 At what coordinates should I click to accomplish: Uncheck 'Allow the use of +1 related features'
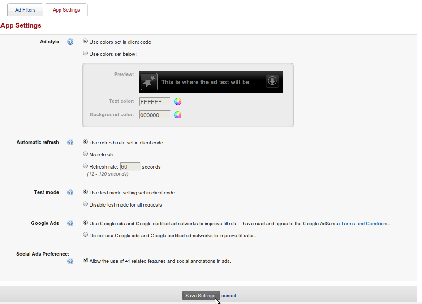tap(86, 260)
